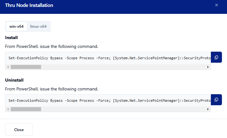
Task: Copy the Install PowerShell command
Action: point(216,57)
